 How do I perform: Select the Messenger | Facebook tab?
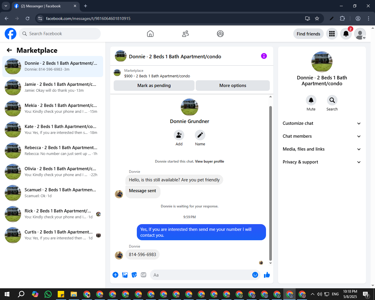45,6
